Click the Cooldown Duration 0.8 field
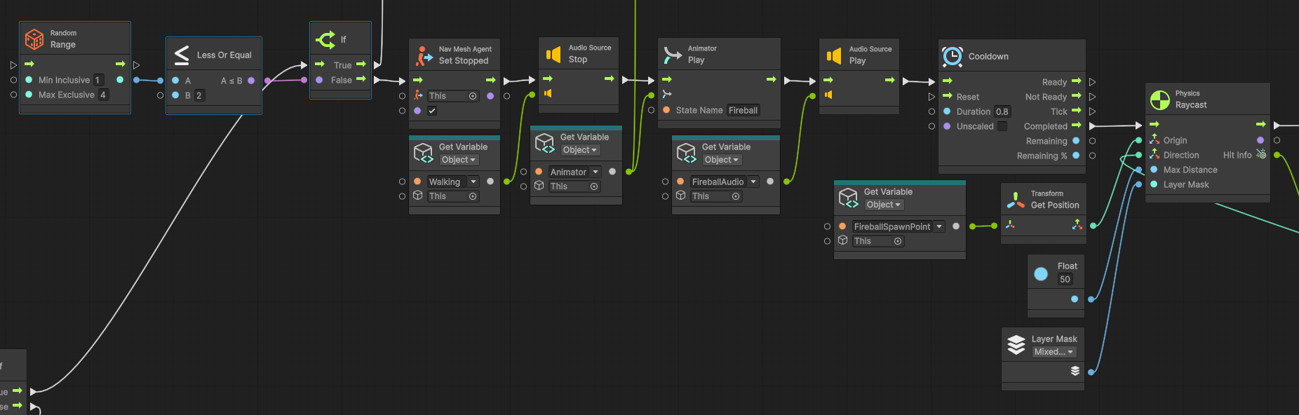This screenshot has width=1299, height=415. click(1002, 111)
